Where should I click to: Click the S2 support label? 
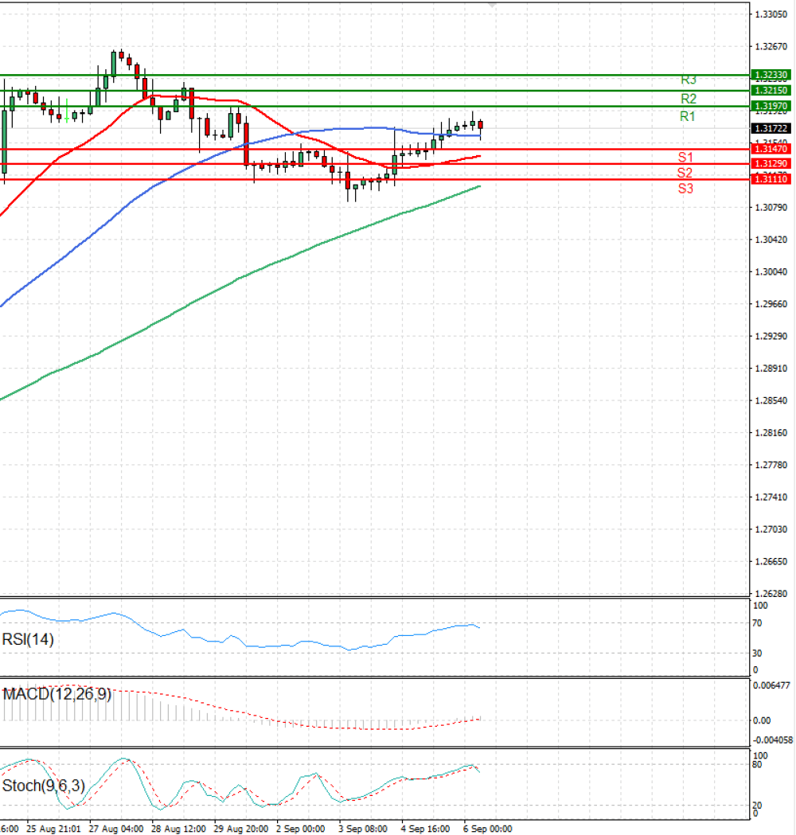685,173
